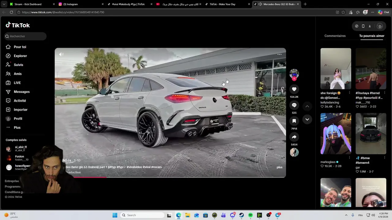
Task: Open Copilot Chat button
Action: 383,12
